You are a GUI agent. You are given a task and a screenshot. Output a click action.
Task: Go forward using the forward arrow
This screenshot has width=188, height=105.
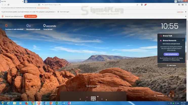click(x=5, y=5)
